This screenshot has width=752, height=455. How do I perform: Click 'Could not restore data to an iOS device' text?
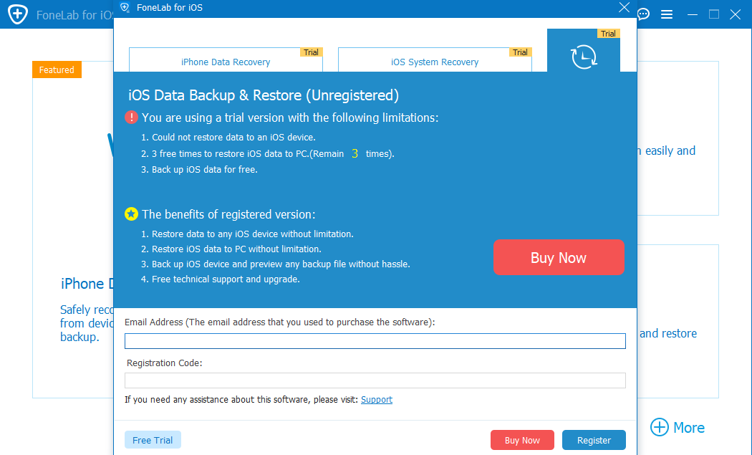pos(233,138)
